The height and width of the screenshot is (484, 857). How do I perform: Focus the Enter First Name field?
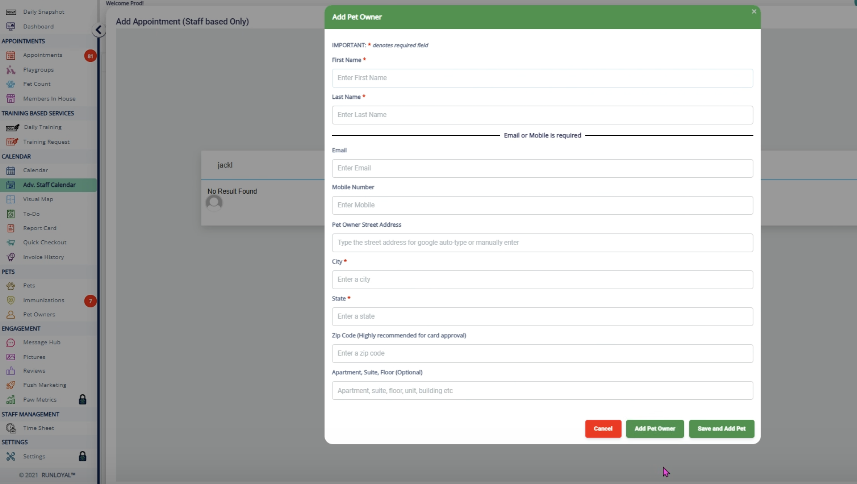click(542, 78)
